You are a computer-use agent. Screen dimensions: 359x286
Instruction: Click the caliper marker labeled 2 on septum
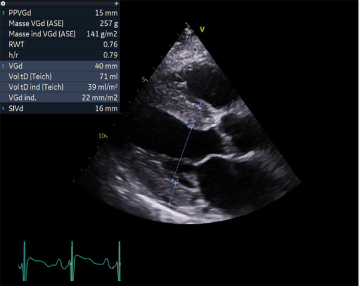[x=191, y=126]
